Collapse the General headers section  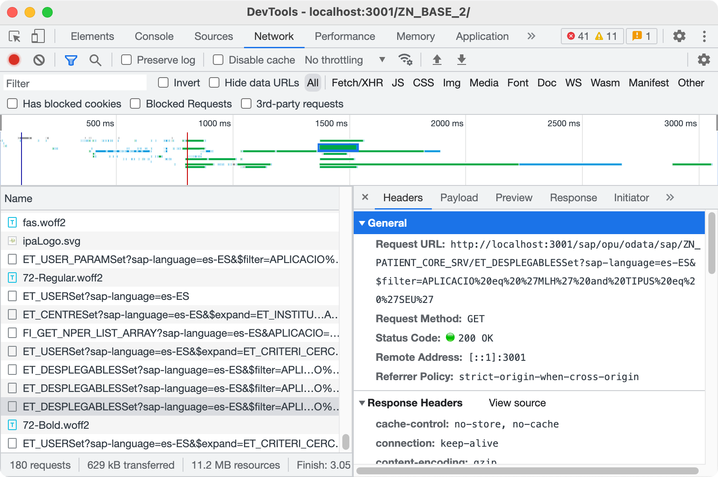click(362, 223)
